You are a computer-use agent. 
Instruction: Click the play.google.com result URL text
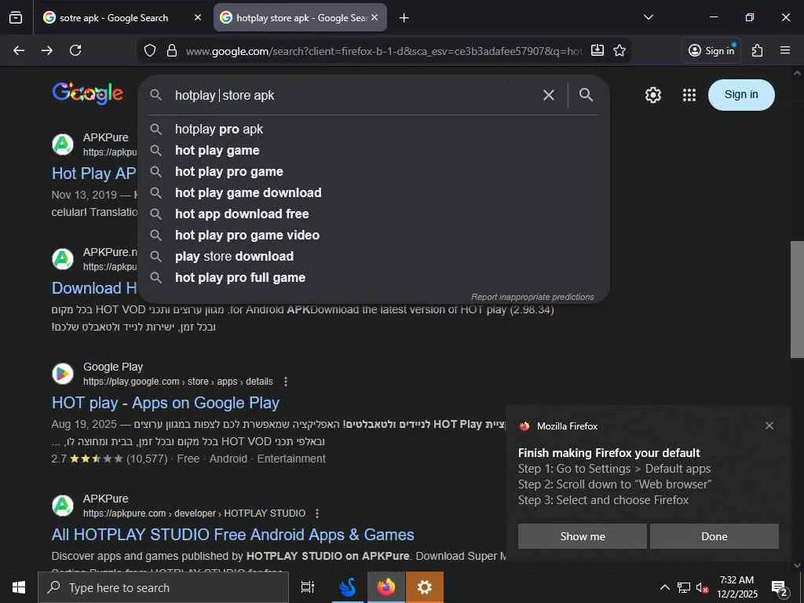click(178, 382)
